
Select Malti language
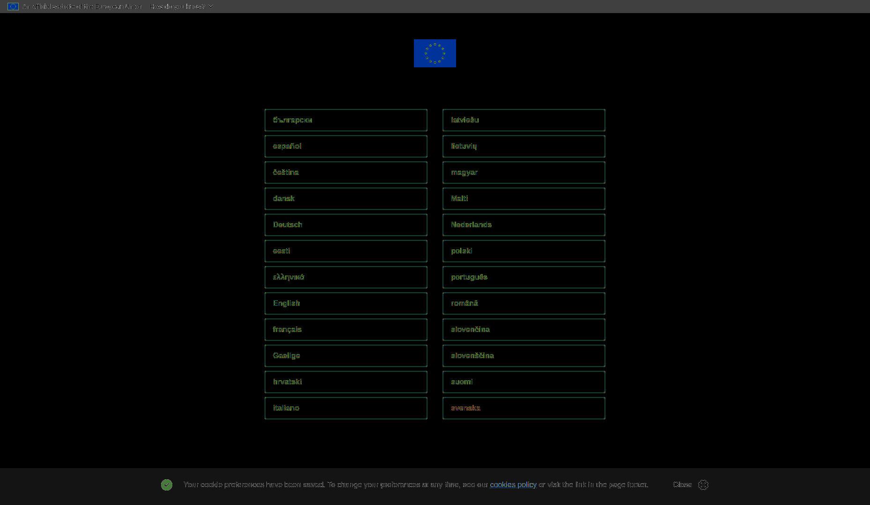pos(524,199)
